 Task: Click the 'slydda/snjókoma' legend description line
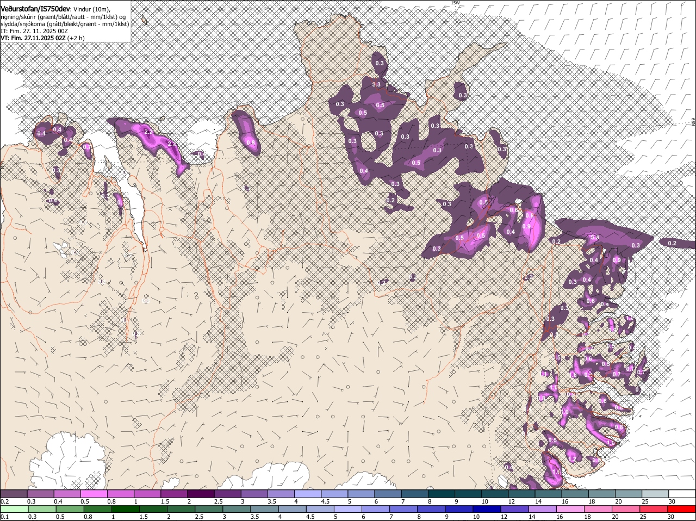click(x=65, y=24)
